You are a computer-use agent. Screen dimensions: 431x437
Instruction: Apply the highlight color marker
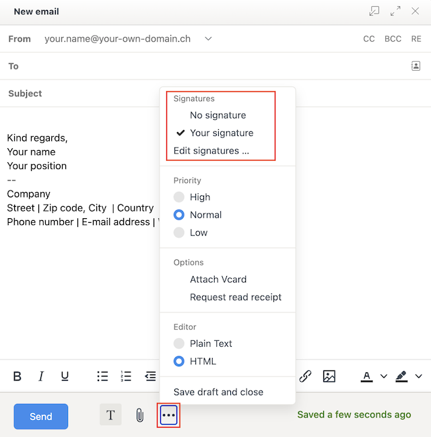(401, 376)
